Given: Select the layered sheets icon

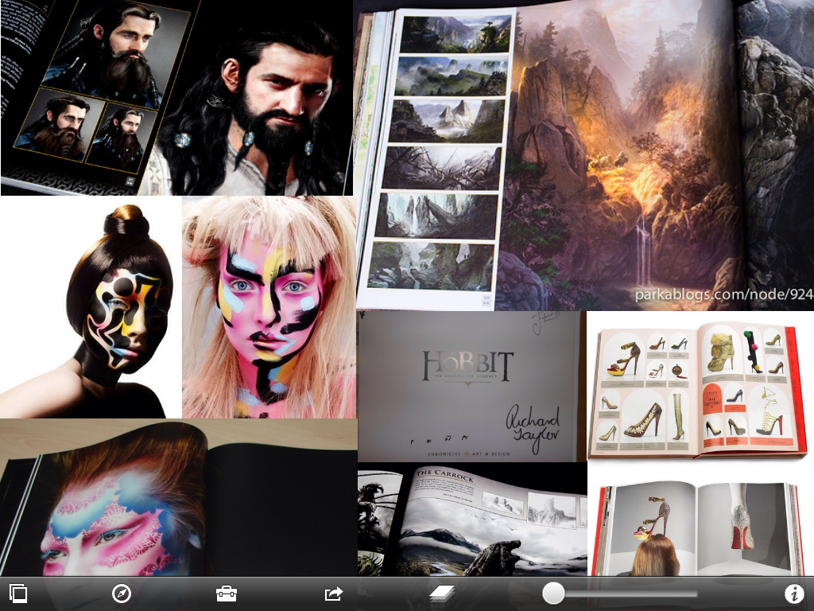Looking at the screenshot, I should 441,593.
